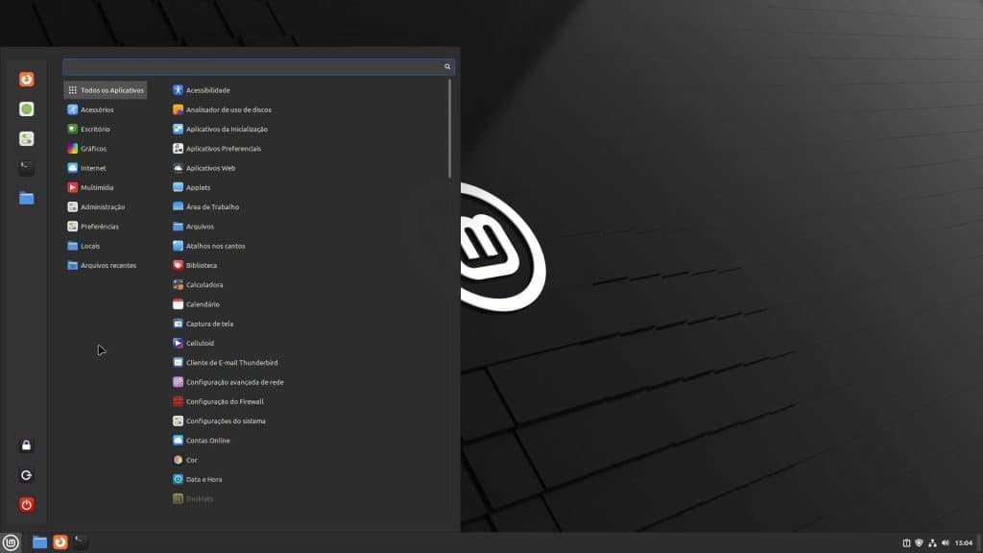Click the network icon in the tray
This screenshot has height=553, width=983.
pos(933,541)
